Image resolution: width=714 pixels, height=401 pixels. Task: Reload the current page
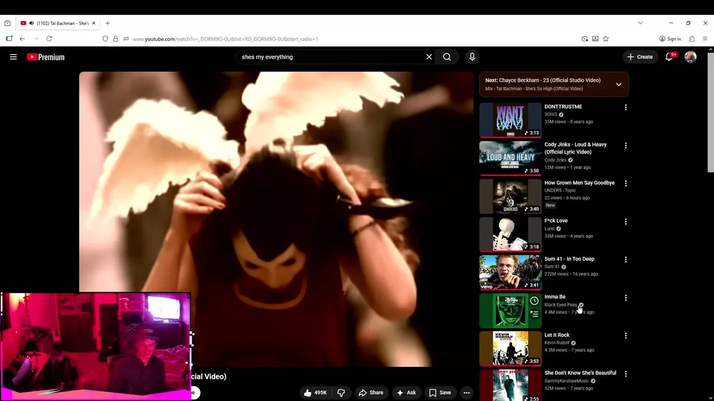pyautogui.click(x=49, y=39)
